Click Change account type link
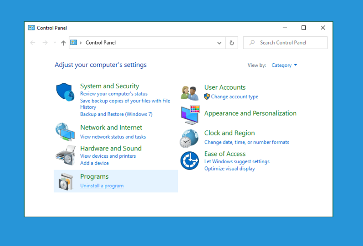 pyautogui.click(x=235, y=97)
